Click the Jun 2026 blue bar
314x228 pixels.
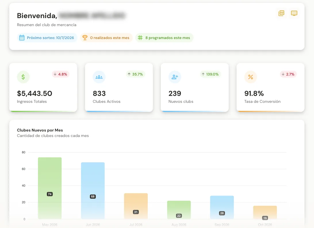pyautogui.click(x=93, y=191)
